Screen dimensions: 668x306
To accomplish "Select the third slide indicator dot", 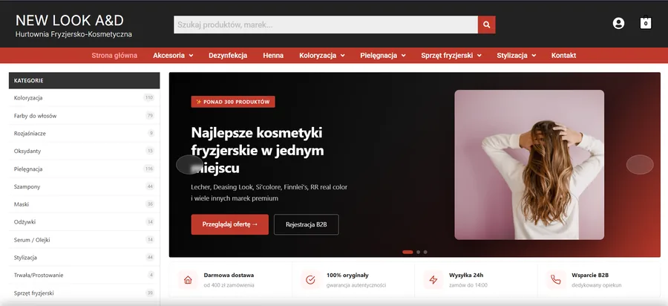I will [425, 252].
